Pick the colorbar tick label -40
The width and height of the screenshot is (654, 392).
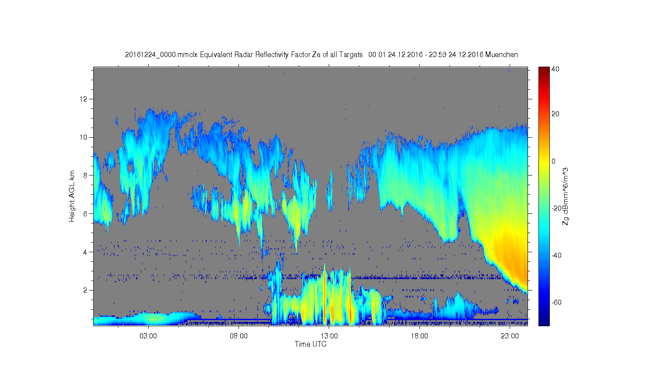(556, 255)
